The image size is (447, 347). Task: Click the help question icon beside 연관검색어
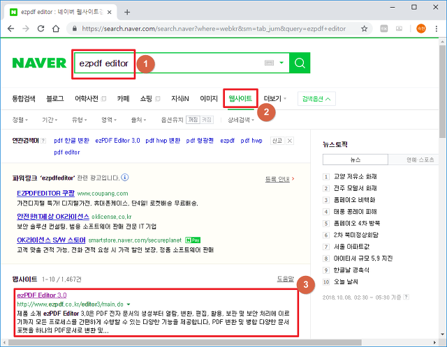pyautogui.click(x=43, y=141)
